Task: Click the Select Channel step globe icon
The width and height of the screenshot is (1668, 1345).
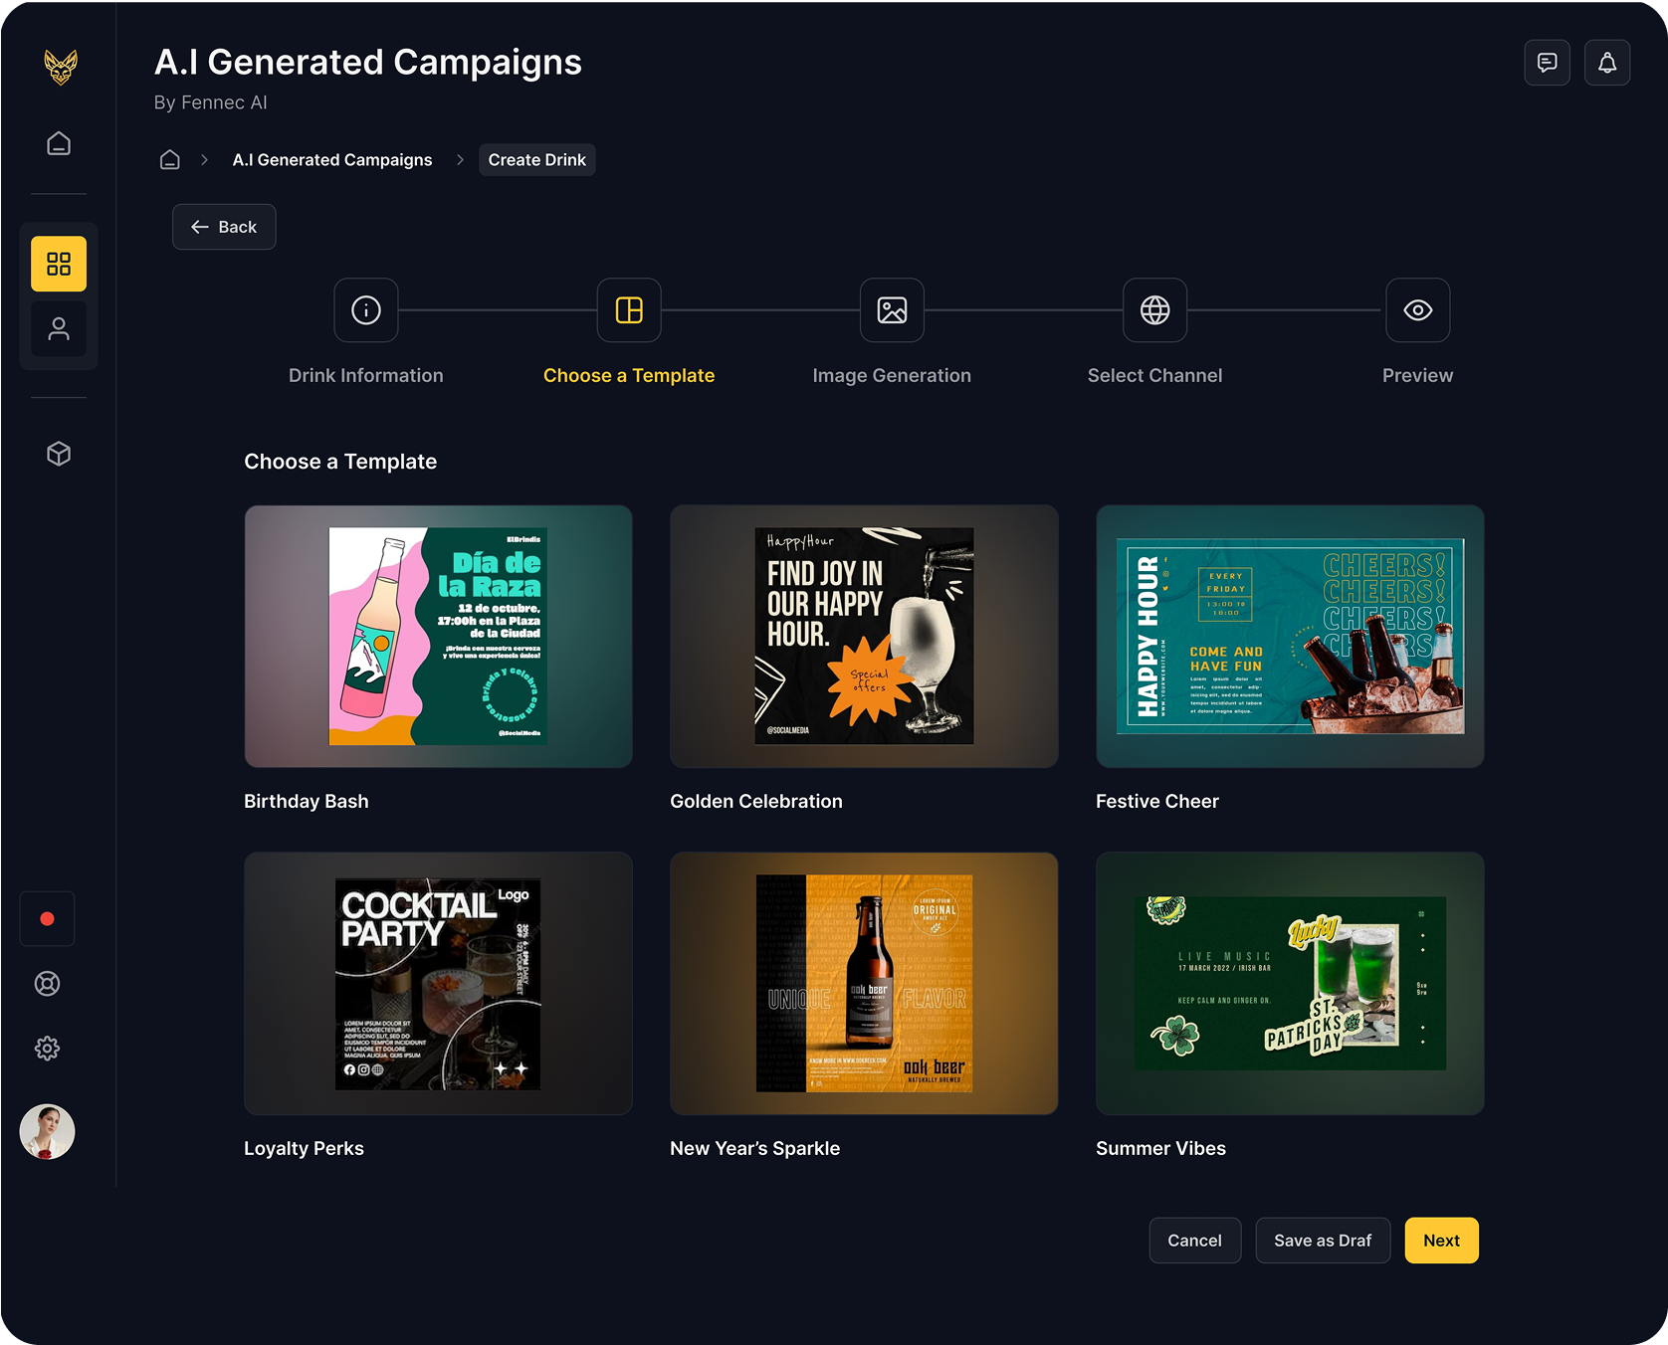Action: 1154,310
